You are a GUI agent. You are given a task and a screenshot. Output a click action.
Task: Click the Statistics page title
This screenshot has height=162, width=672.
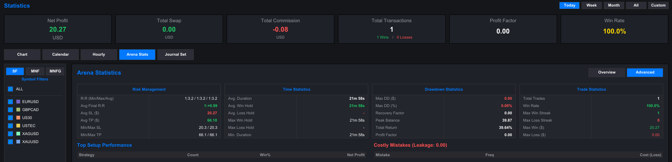[x=17, y=6]
